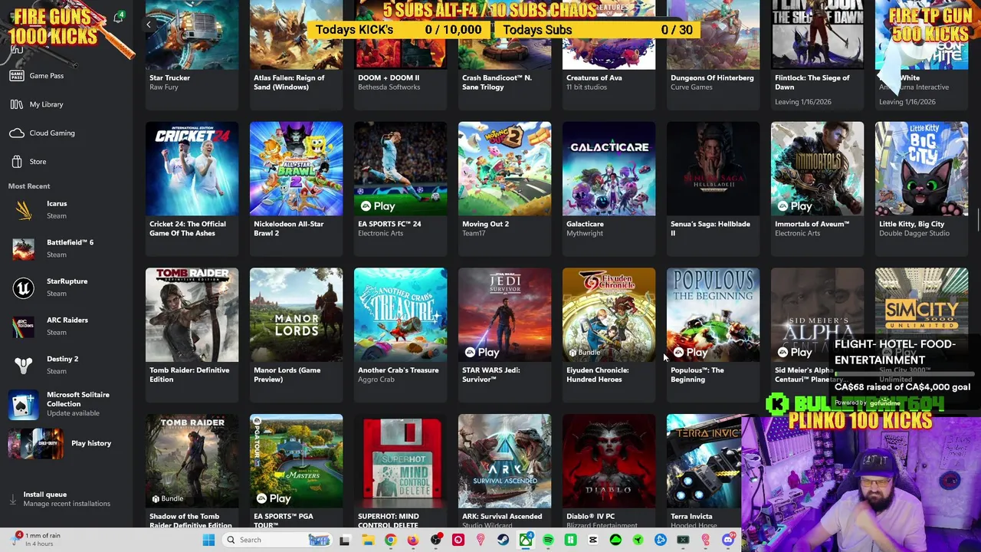This screenshot has width=981, height=552.
Task: Open the Manor Lords (Game Preview) cover
Action: pos(296,314)
